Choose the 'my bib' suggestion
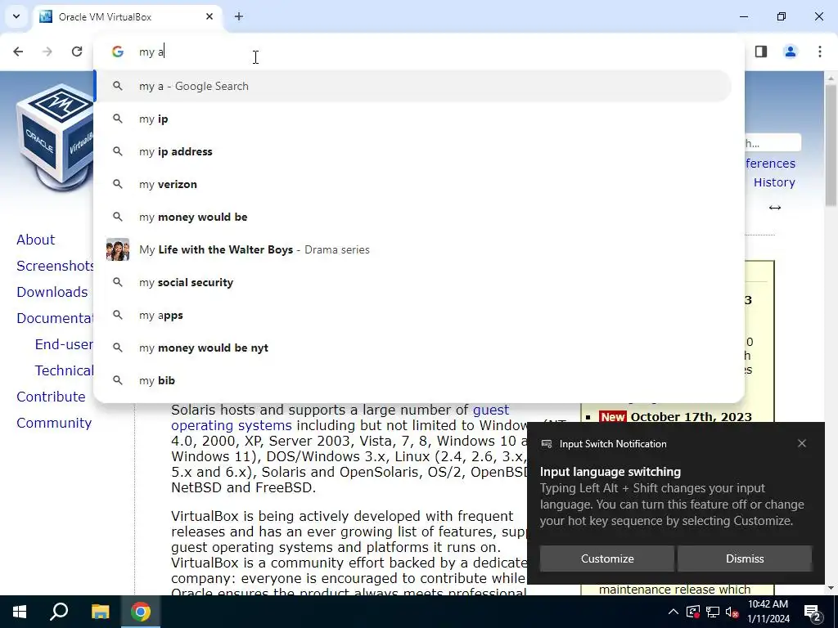The width and height of the screenshot is (838, 628). click(x=412, y=380)
